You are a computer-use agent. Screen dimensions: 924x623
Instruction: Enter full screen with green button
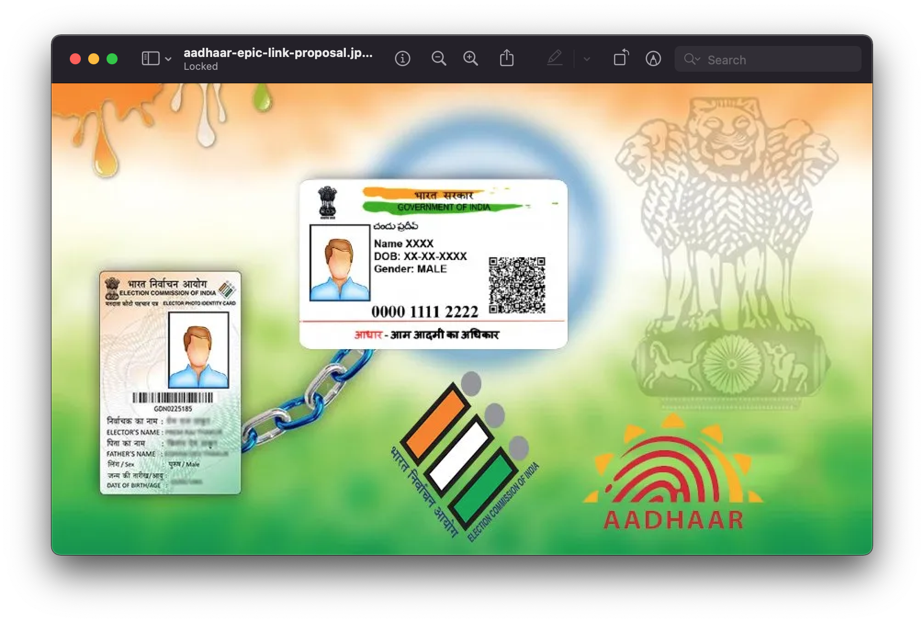[x=112, y=59]
